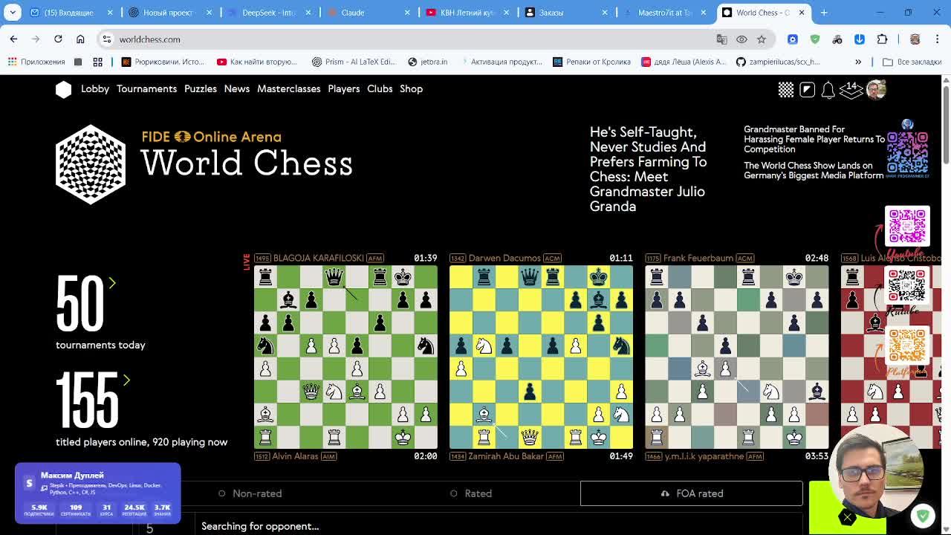Switch to the DeepSeek browser tab
Screen dimensions: 951x535
pos(270,13)
